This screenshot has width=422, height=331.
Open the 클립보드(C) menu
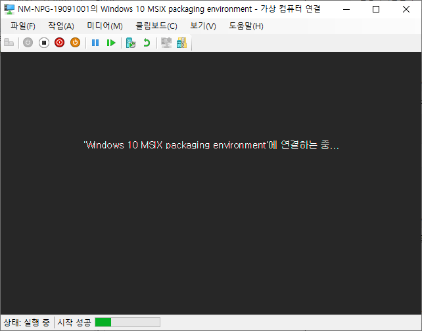tap(156, 26)
